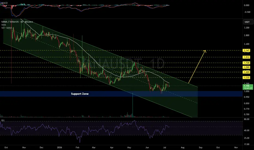The height and width of the screenshot is (150, 254).
Task: Click the Jul marker on time axis
Action: tap(165, 147)
